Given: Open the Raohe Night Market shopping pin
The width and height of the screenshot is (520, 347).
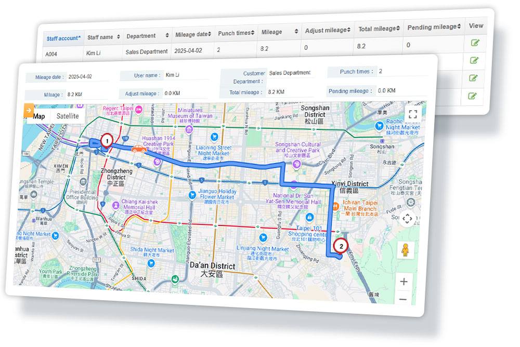Looking at the screenshot, I should click(x=379, y=126).
